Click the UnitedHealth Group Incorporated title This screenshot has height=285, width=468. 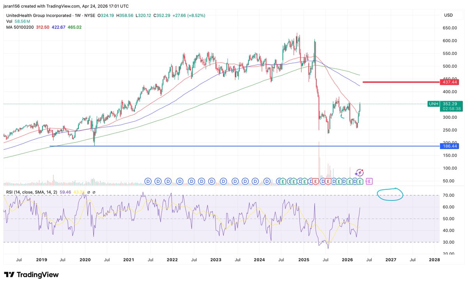(x=39, y=16)
